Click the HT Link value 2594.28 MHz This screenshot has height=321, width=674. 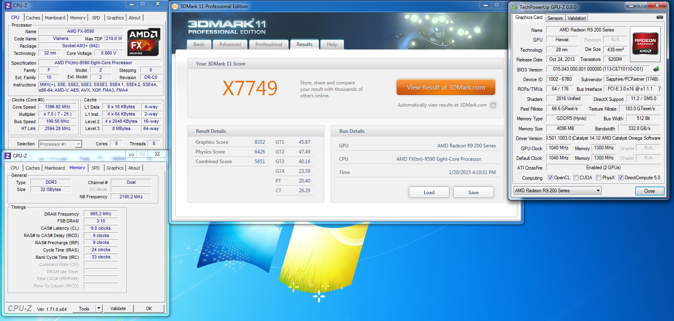(x=58, y=128)
